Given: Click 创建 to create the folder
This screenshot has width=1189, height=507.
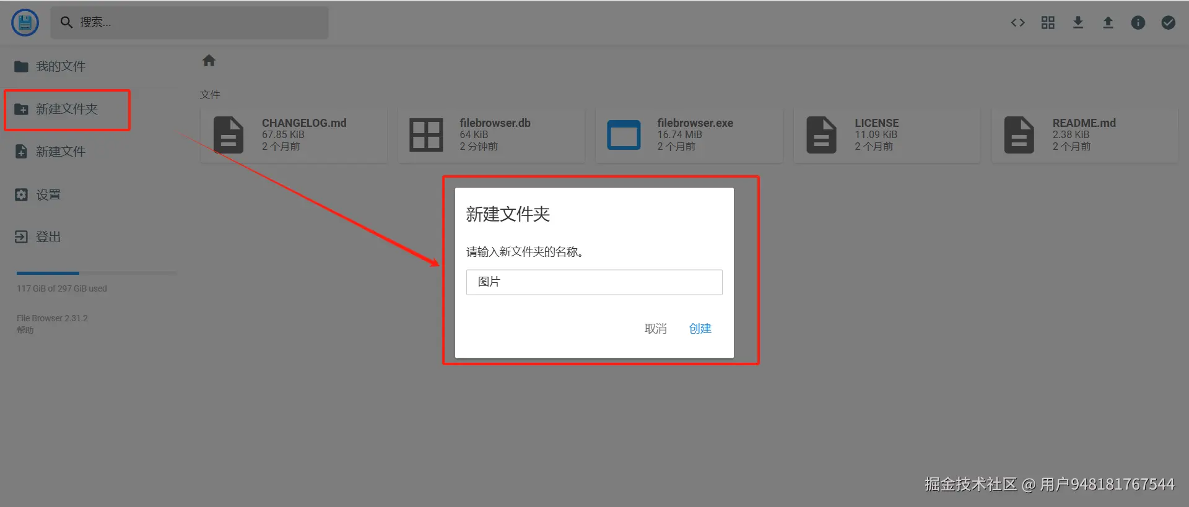Looking at the screenshot, I should [700, 329].
